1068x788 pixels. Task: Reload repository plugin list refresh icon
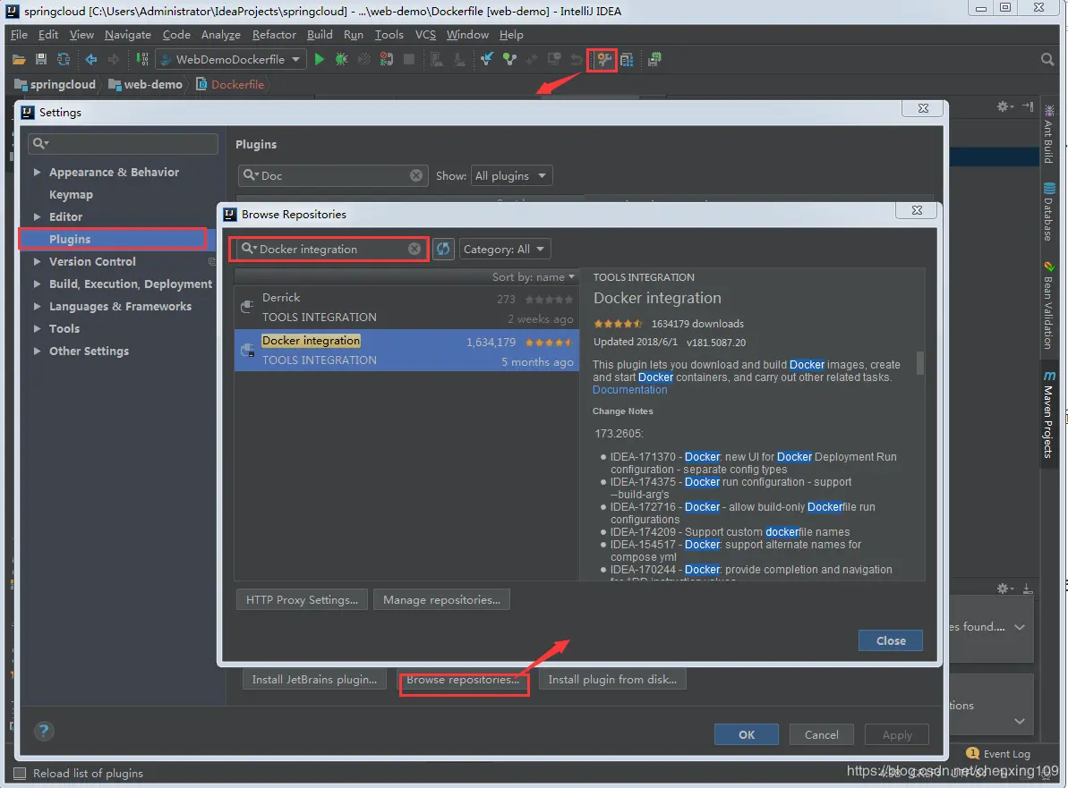click(443, 249)
